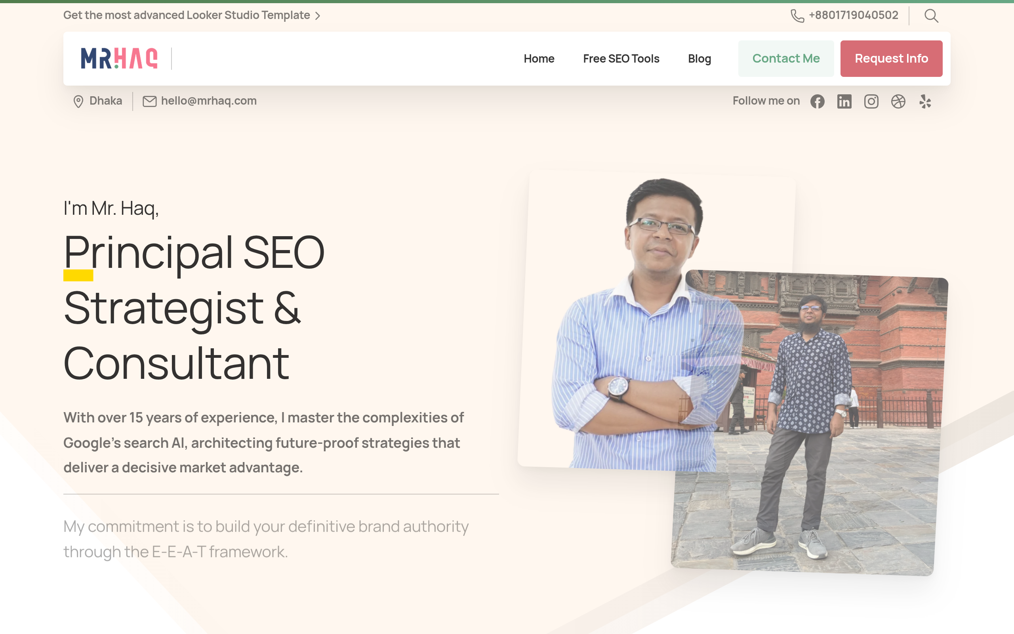The height and width of the screenshot is (634, 1014).
Task: Open the Yelp profile icon
Action: pos(925,101)
